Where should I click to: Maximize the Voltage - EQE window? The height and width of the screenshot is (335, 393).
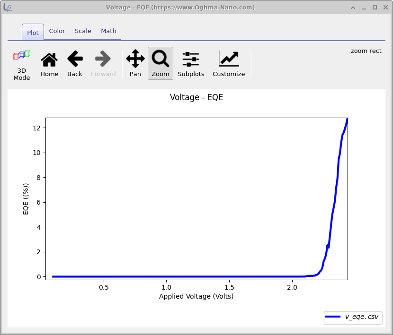pyautogui.click(x=375, y=7)
